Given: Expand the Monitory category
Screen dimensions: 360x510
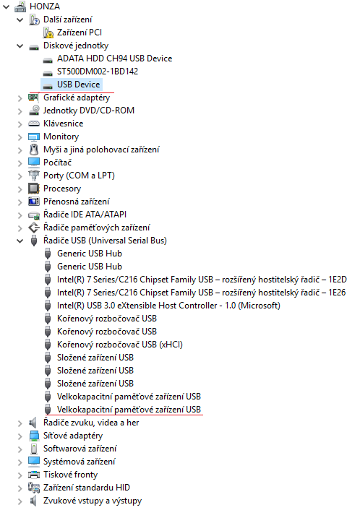Looking at the screenshot, I should pyautogui.click(x=20, y=137).
